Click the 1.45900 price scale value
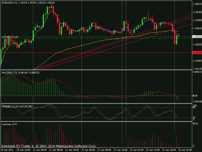202x152 pixels. tap(197, 20)
